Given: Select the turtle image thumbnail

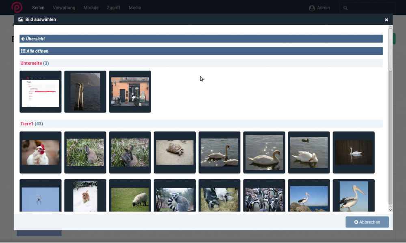Looking at the screenshot, I should (175, 152).
